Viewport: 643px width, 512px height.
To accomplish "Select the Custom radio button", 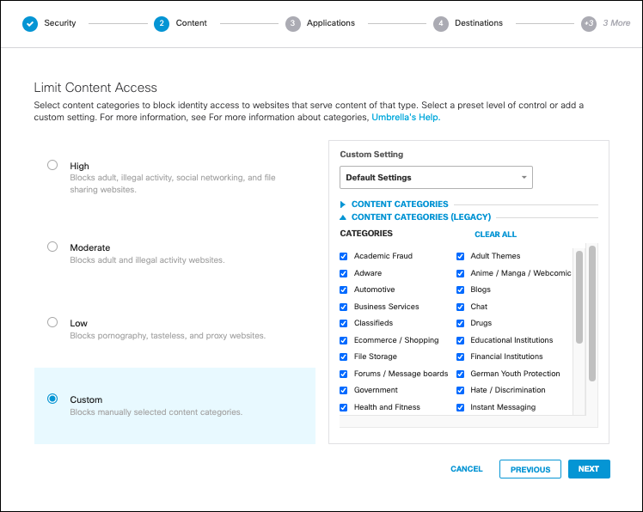I will [52, 399].
